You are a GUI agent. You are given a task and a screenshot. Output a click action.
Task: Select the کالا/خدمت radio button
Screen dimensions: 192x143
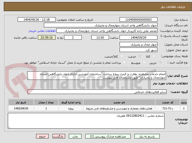click(122, 56)
